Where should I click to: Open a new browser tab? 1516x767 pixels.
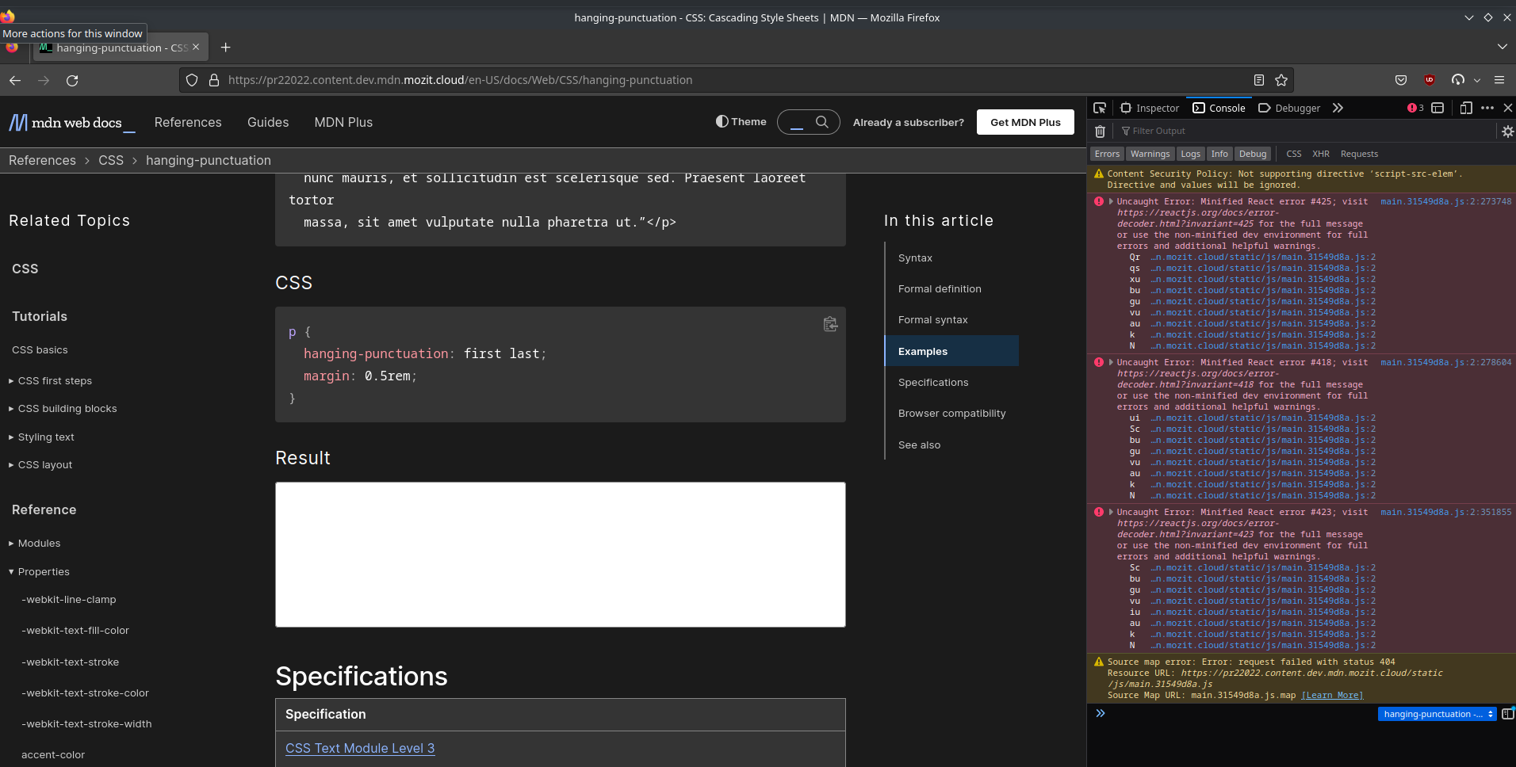tap(225, 48)
